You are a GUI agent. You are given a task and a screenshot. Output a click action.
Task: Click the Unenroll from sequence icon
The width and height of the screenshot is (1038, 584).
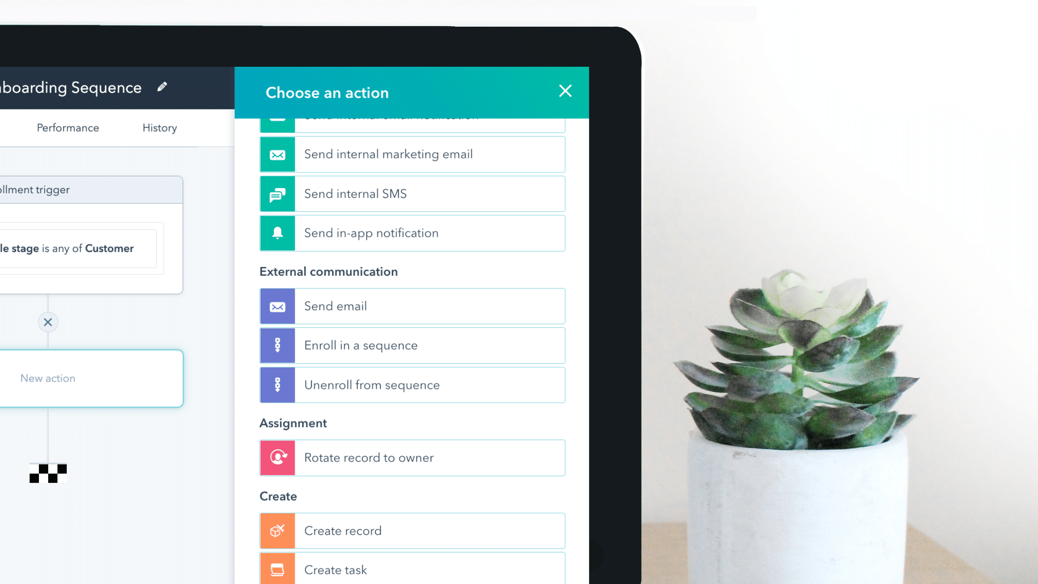278,385
